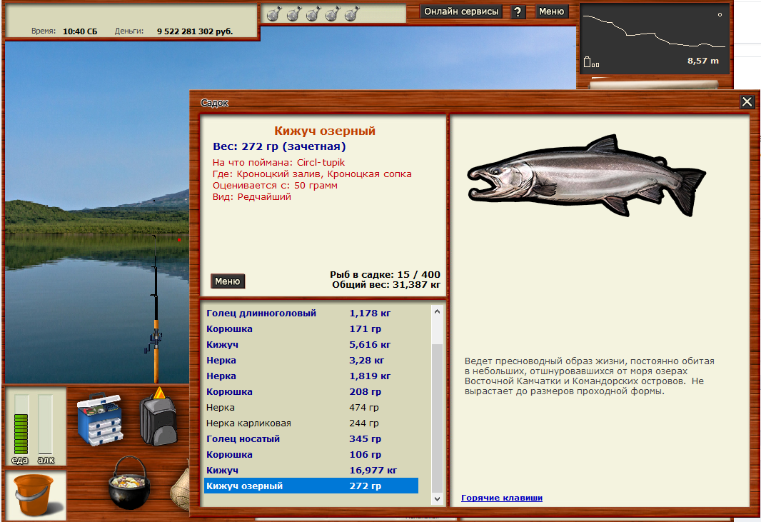Click the question mark help button
This screenshot has height=522, width=761.
[519, 11]
